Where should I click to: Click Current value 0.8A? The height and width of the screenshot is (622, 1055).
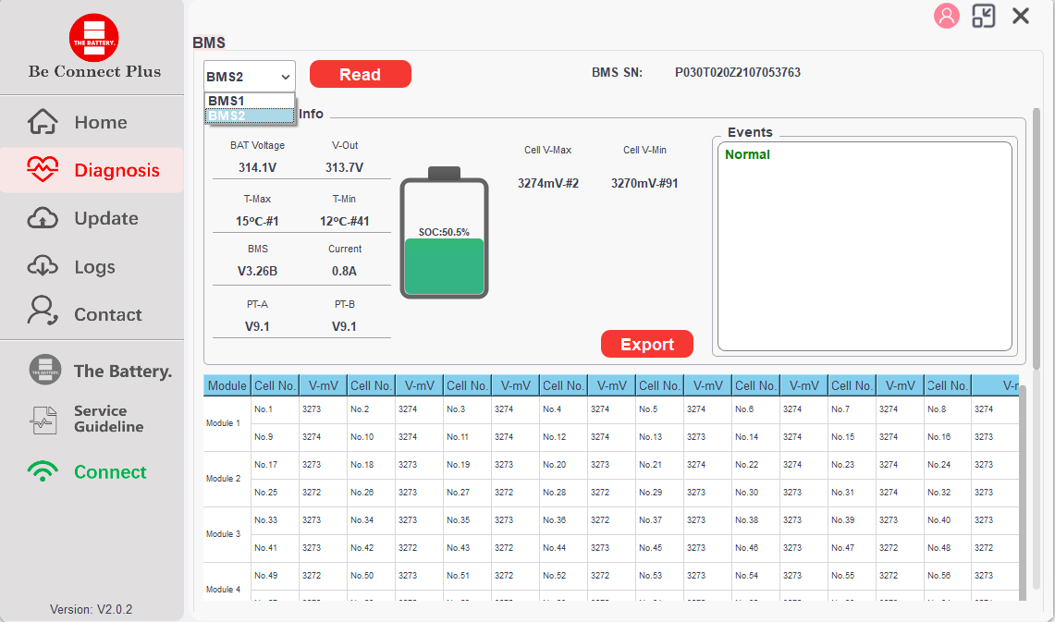[x=344, y=271]
